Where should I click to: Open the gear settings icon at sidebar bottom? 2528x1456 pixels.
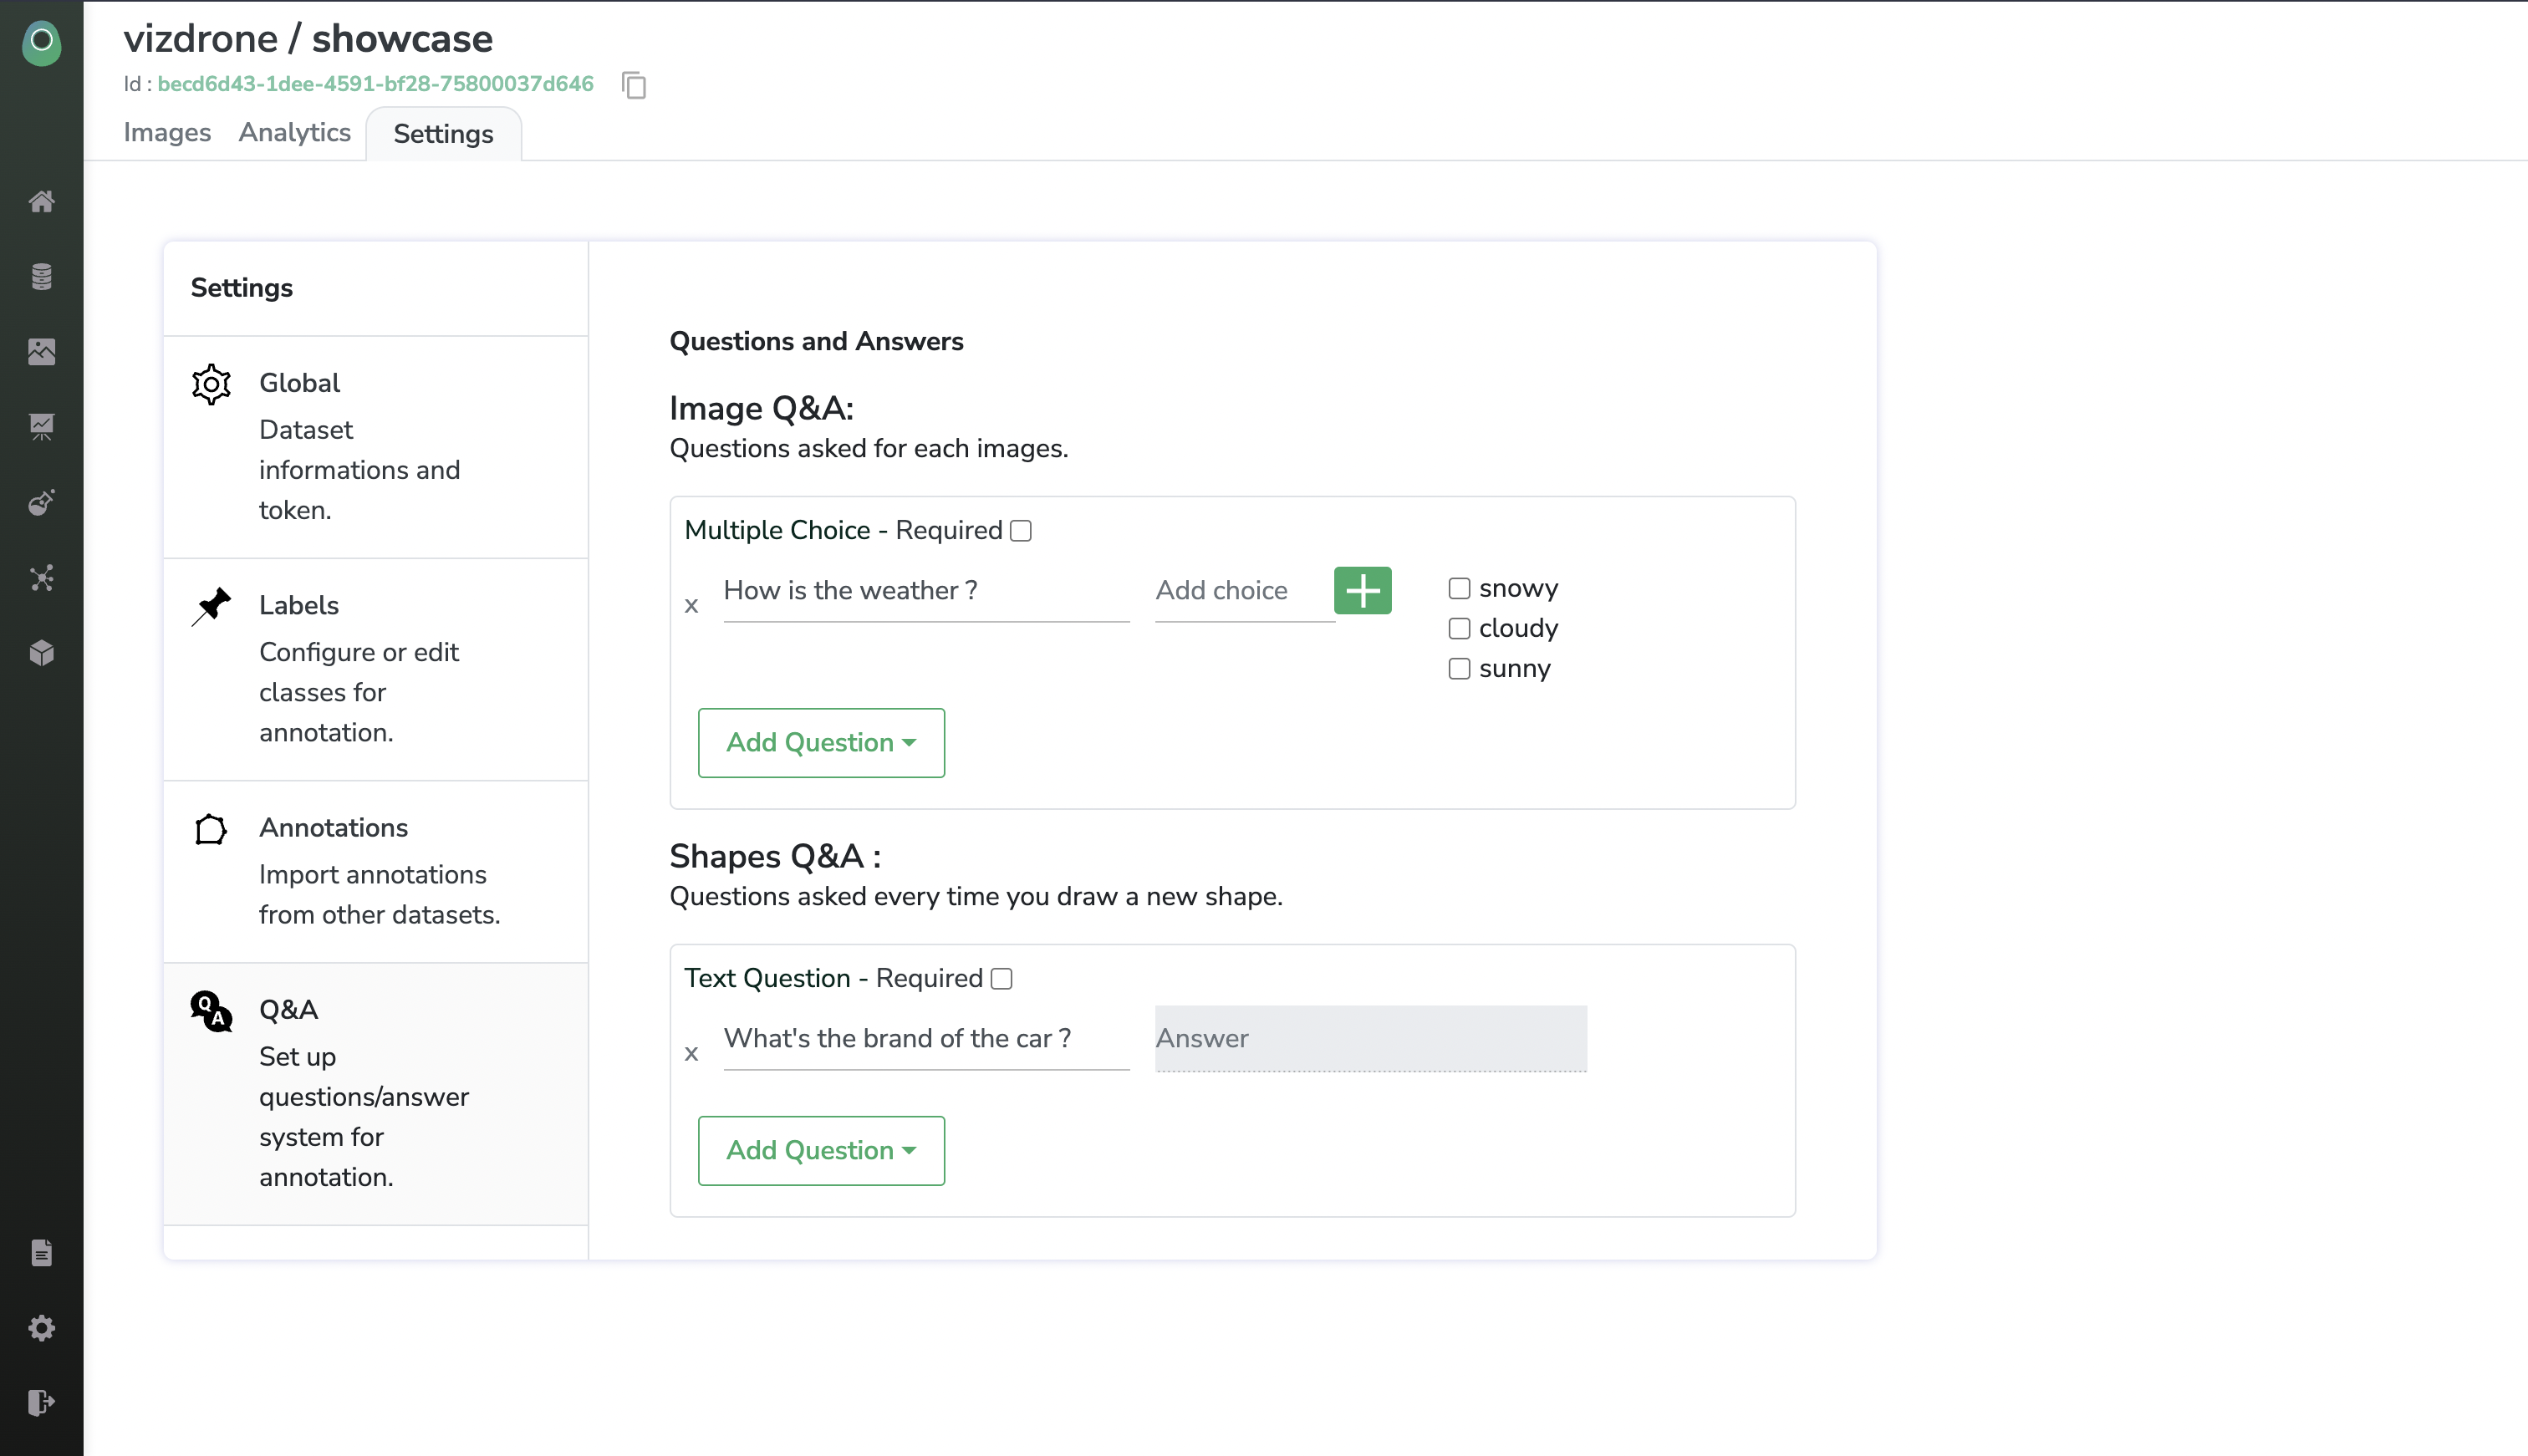tap(41, 1327)
